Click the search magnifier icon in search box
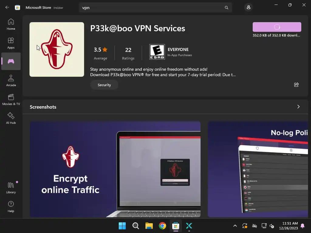The width and height of the screenshot is (311, 233). pyautogui.click(x=226, y=8)
